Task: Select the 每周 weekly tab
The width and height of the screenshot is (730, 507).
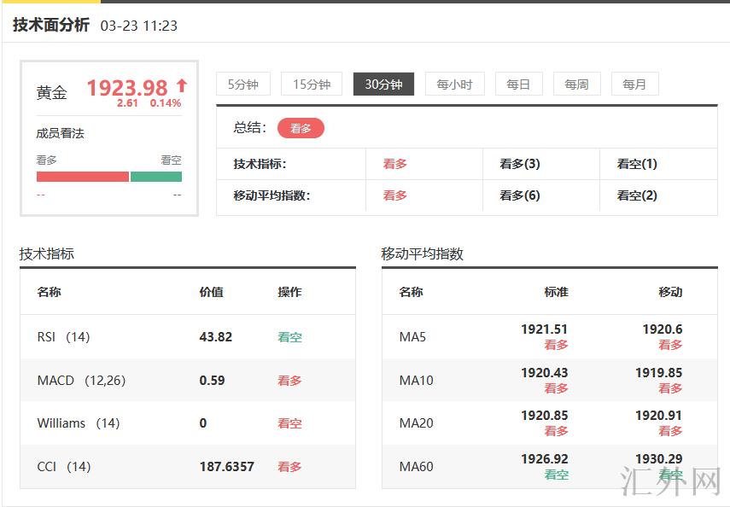Action: pyautogui.click(x=576, y=84)
